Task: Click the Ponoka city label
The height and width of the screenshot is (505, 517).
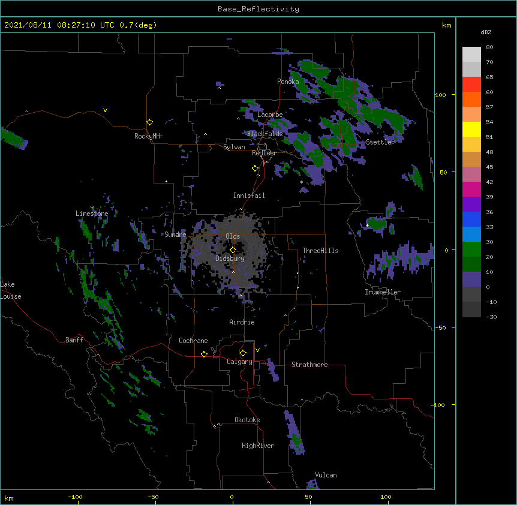Action: 288,82
